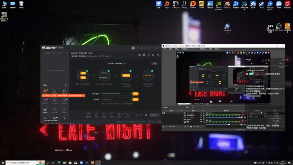Open the upper audio channel gear menu in OBS mixer
293x165 pixels.
pos(245,117)
